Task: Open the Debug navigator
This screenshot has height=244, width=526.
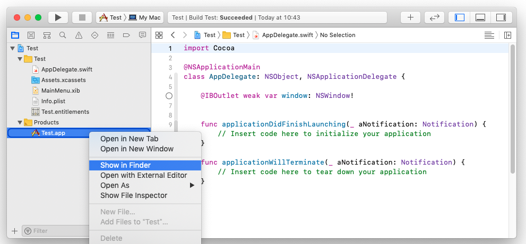Action: click(110, 35)
